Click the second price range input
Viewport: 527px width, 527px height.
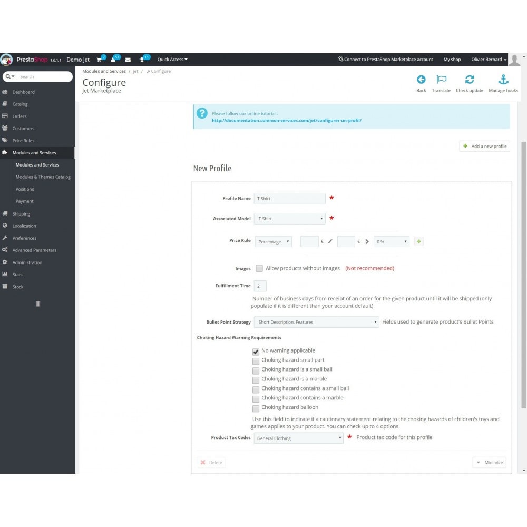pyautogui.click(x=346, y=242)
